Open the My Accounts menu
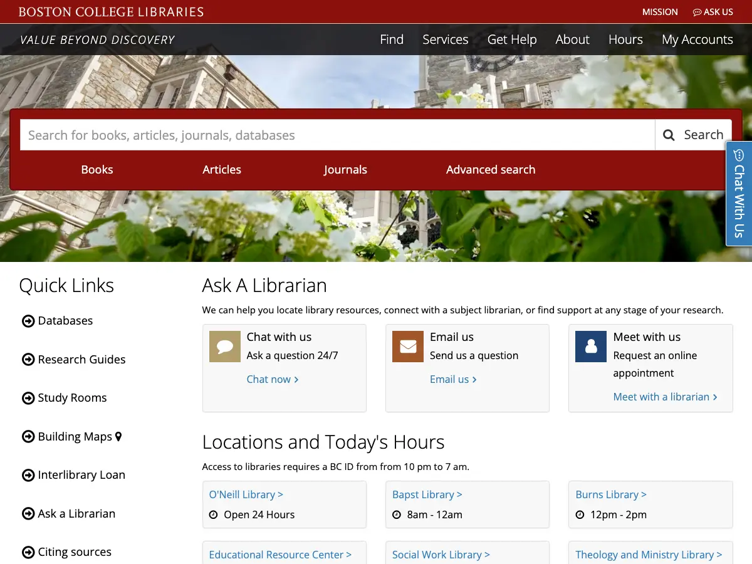This screenshot has height=564, width=752. [x=697, y=39]
